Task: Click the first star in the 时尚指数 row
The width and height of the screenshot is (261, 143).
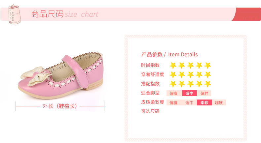Action: click(x=173, y=66)
